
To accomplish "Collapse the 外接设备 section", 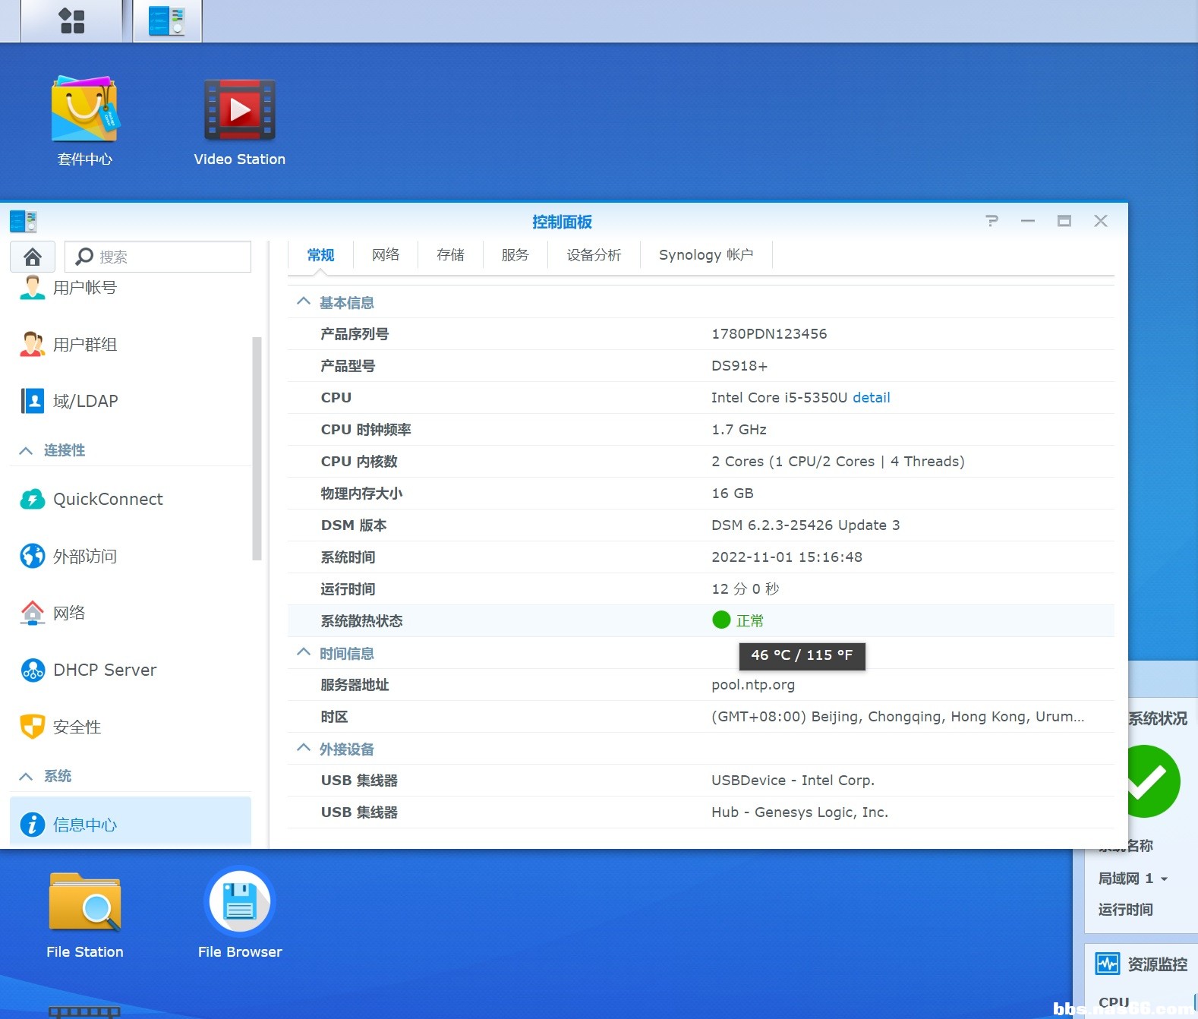I will coord(304,748).
